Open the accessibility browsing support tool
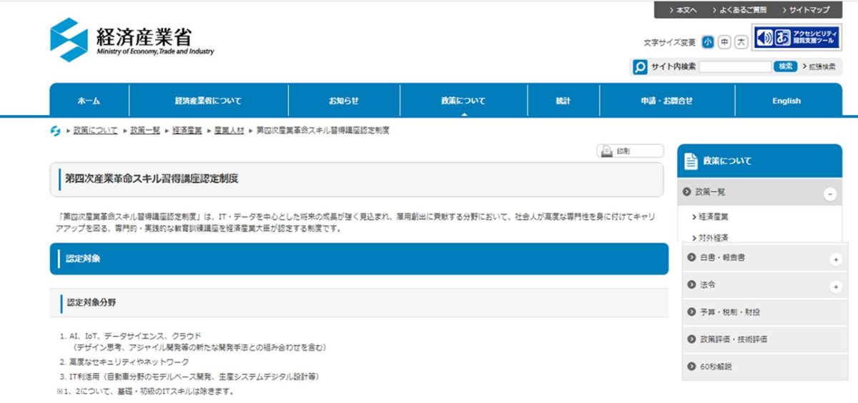Screen dimensions: 858x403 click(797, 37)
